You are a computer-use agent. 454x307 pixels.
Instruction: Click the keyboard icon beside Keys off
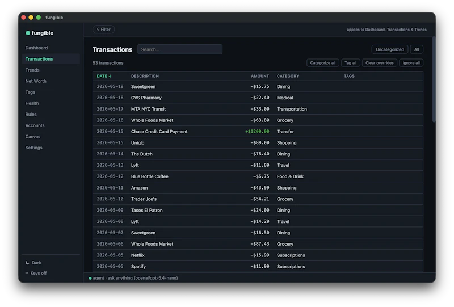click(27, 273)
